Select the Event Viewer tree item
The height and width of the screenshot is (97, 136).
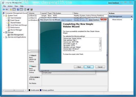coord(15,20)
